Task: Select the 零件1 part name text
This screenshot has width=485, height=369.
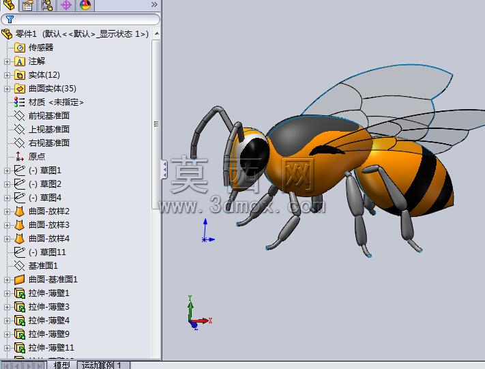Action: [x=26, y=33]
